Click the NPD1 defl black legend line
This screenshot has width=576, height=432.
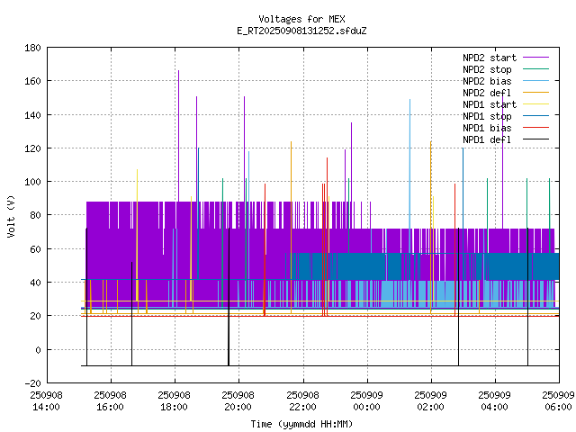(535, 139)
